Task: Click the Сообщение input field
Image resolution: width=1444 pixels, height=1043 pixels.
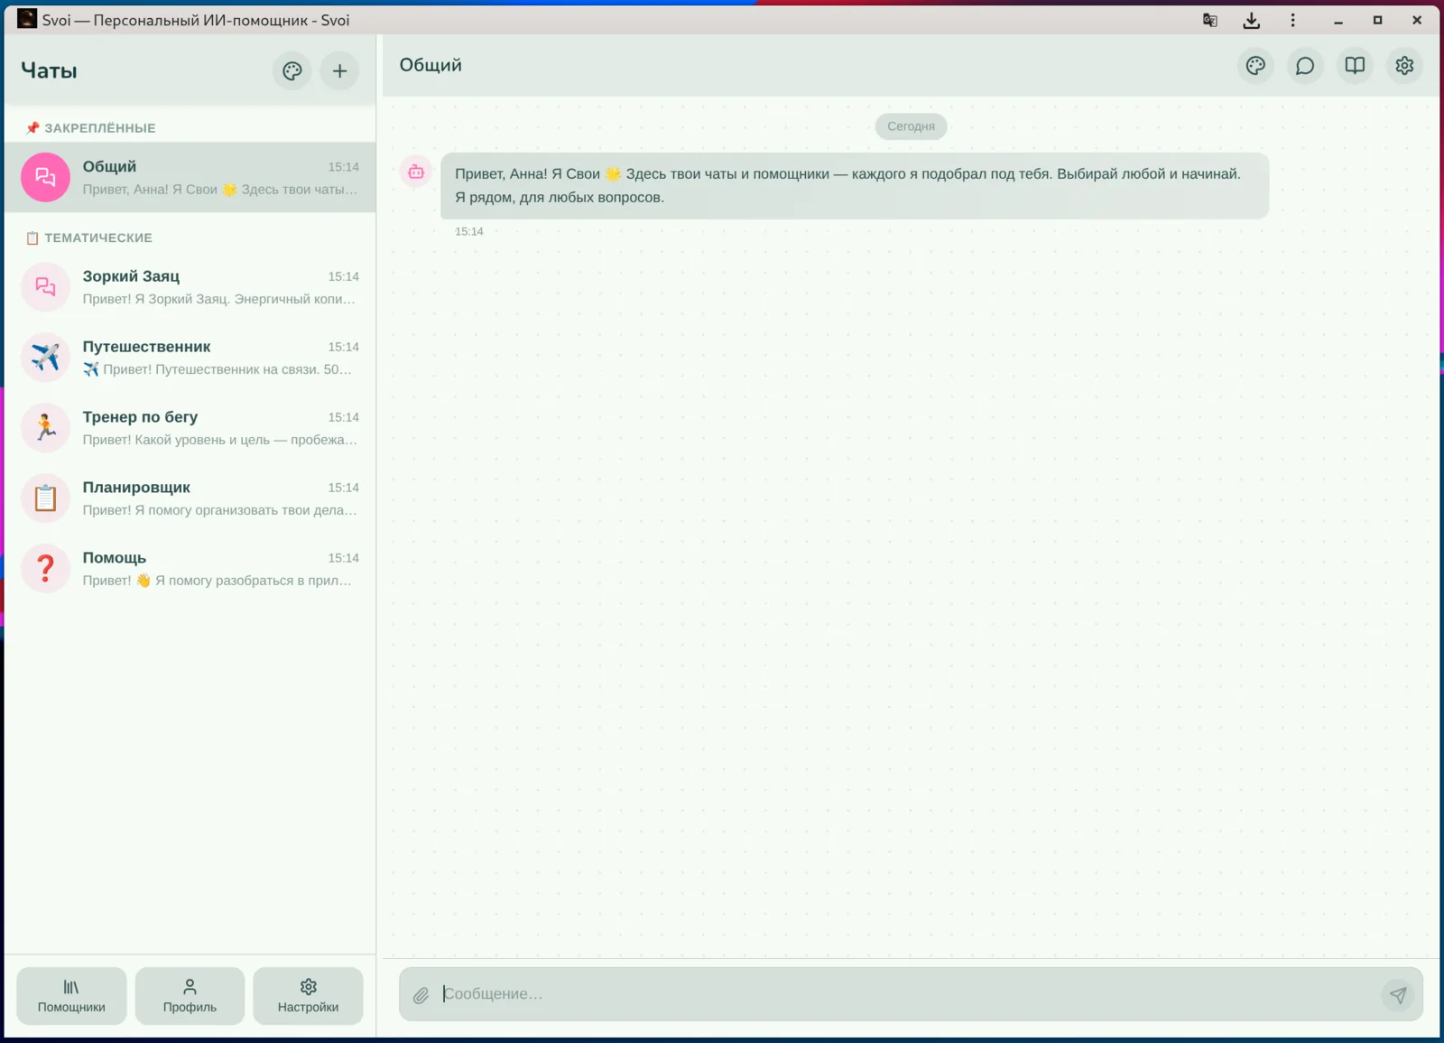Action: 907,994
